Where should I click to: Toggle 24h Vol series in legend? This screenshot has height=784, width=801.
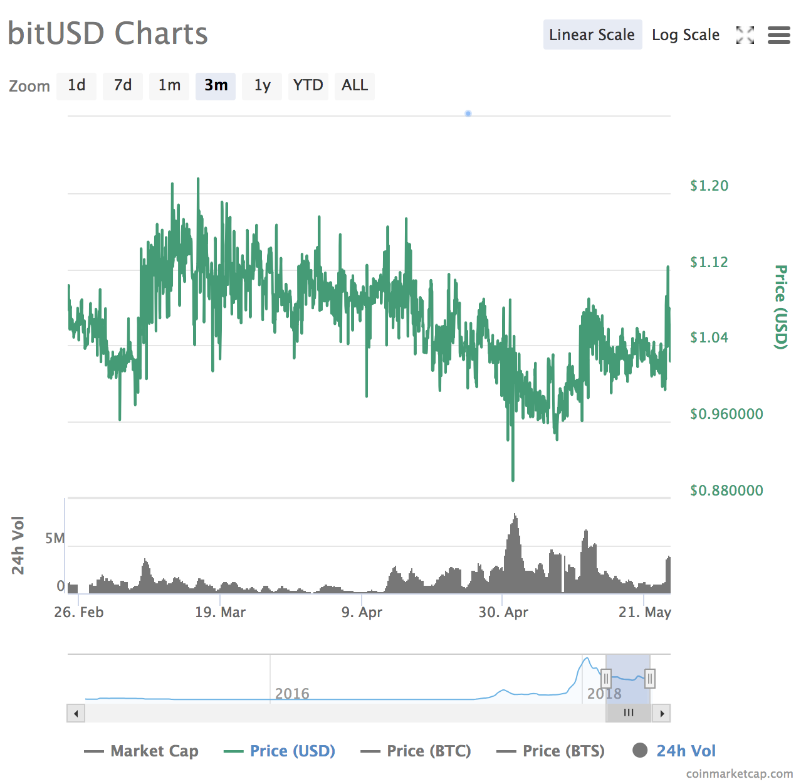tap(674, 751)
